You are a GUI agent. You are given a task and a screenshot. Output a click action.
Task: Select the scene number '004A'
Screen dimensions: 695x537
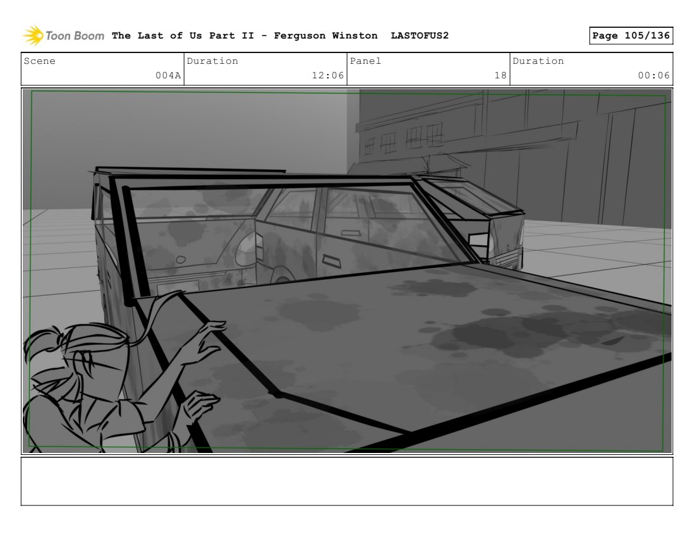[168, 75]
